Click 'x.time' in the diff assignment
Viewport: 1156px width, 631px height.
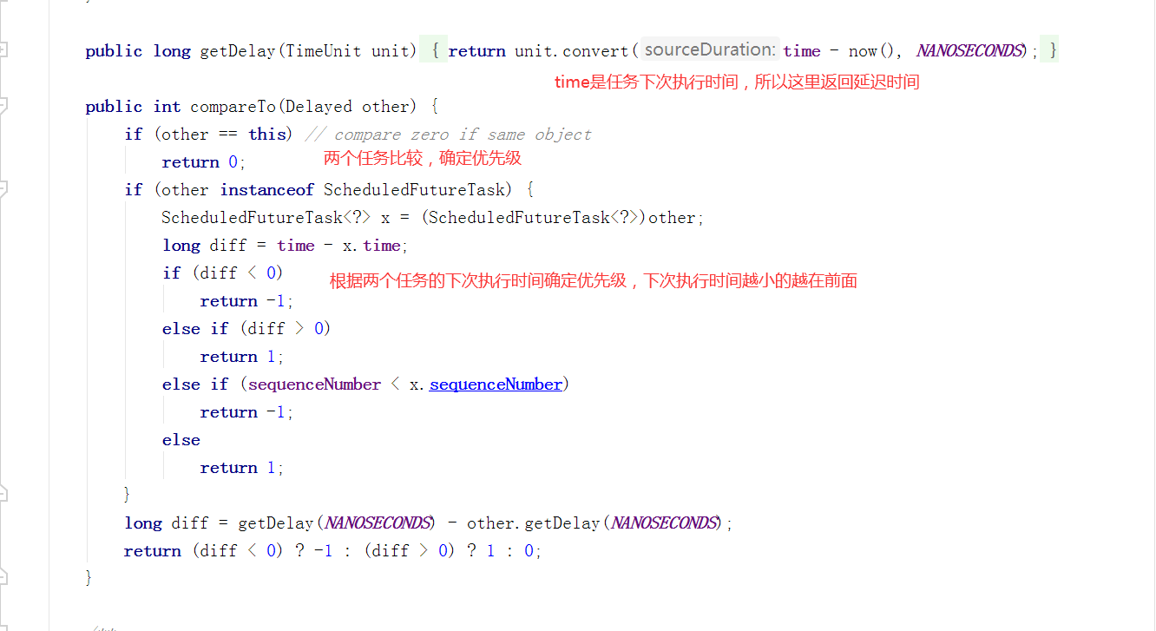371,246
